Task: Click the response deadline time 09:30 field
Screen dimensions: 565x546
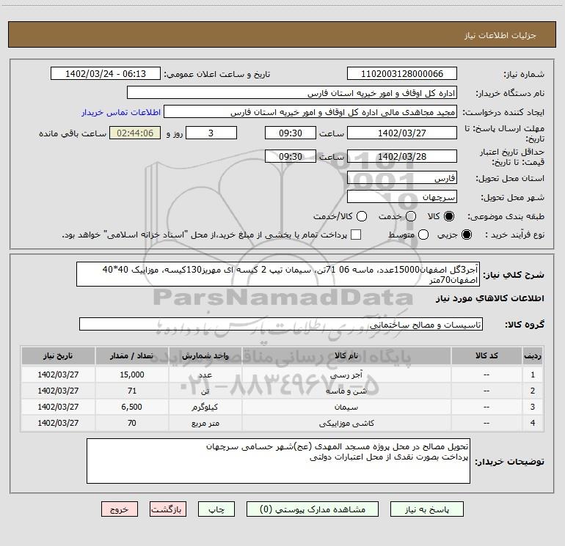Action: tap(291, 133)
